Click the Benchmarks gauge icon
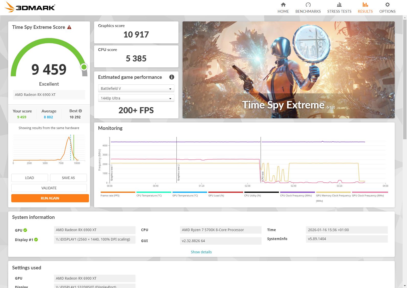 (x=308, y=5)
